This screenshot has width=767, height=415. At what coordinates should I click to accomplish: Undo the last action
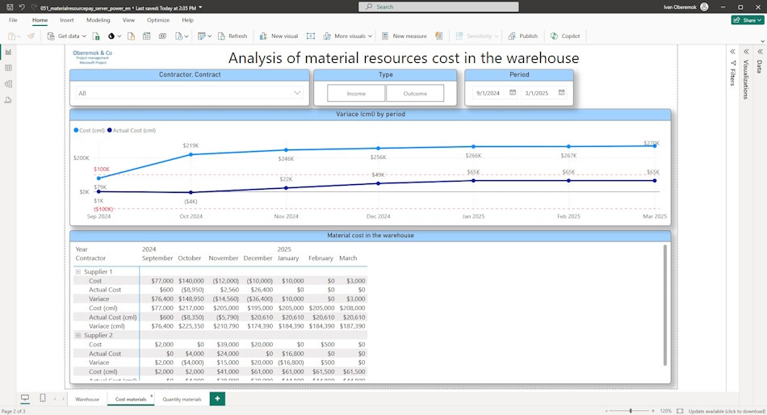(22, 7)
